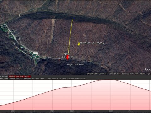
Task: Click the elevation profile at the 250 ft gridline
Action: [13, 102]
